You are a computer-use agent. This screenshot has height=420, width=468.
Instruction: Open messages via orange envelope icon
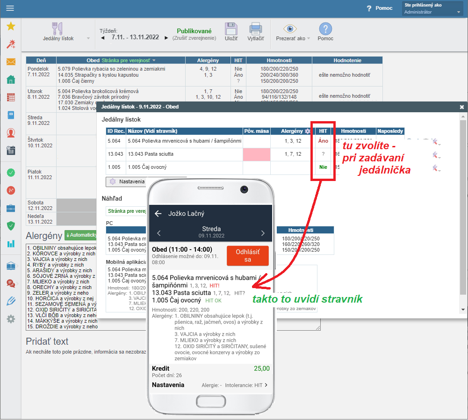tap(11, 62)
